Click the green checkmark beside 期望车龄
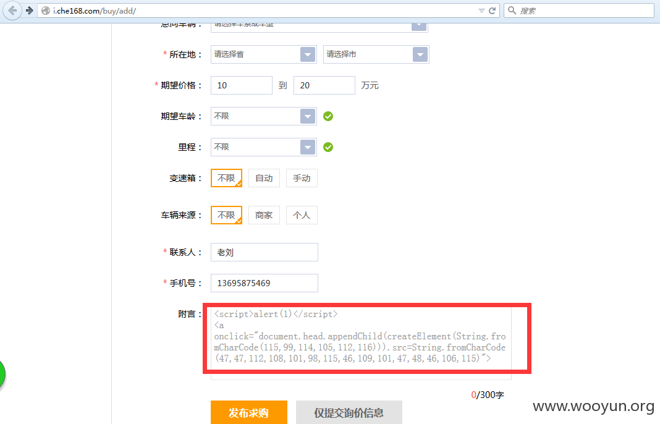 [x=328, y=116]
